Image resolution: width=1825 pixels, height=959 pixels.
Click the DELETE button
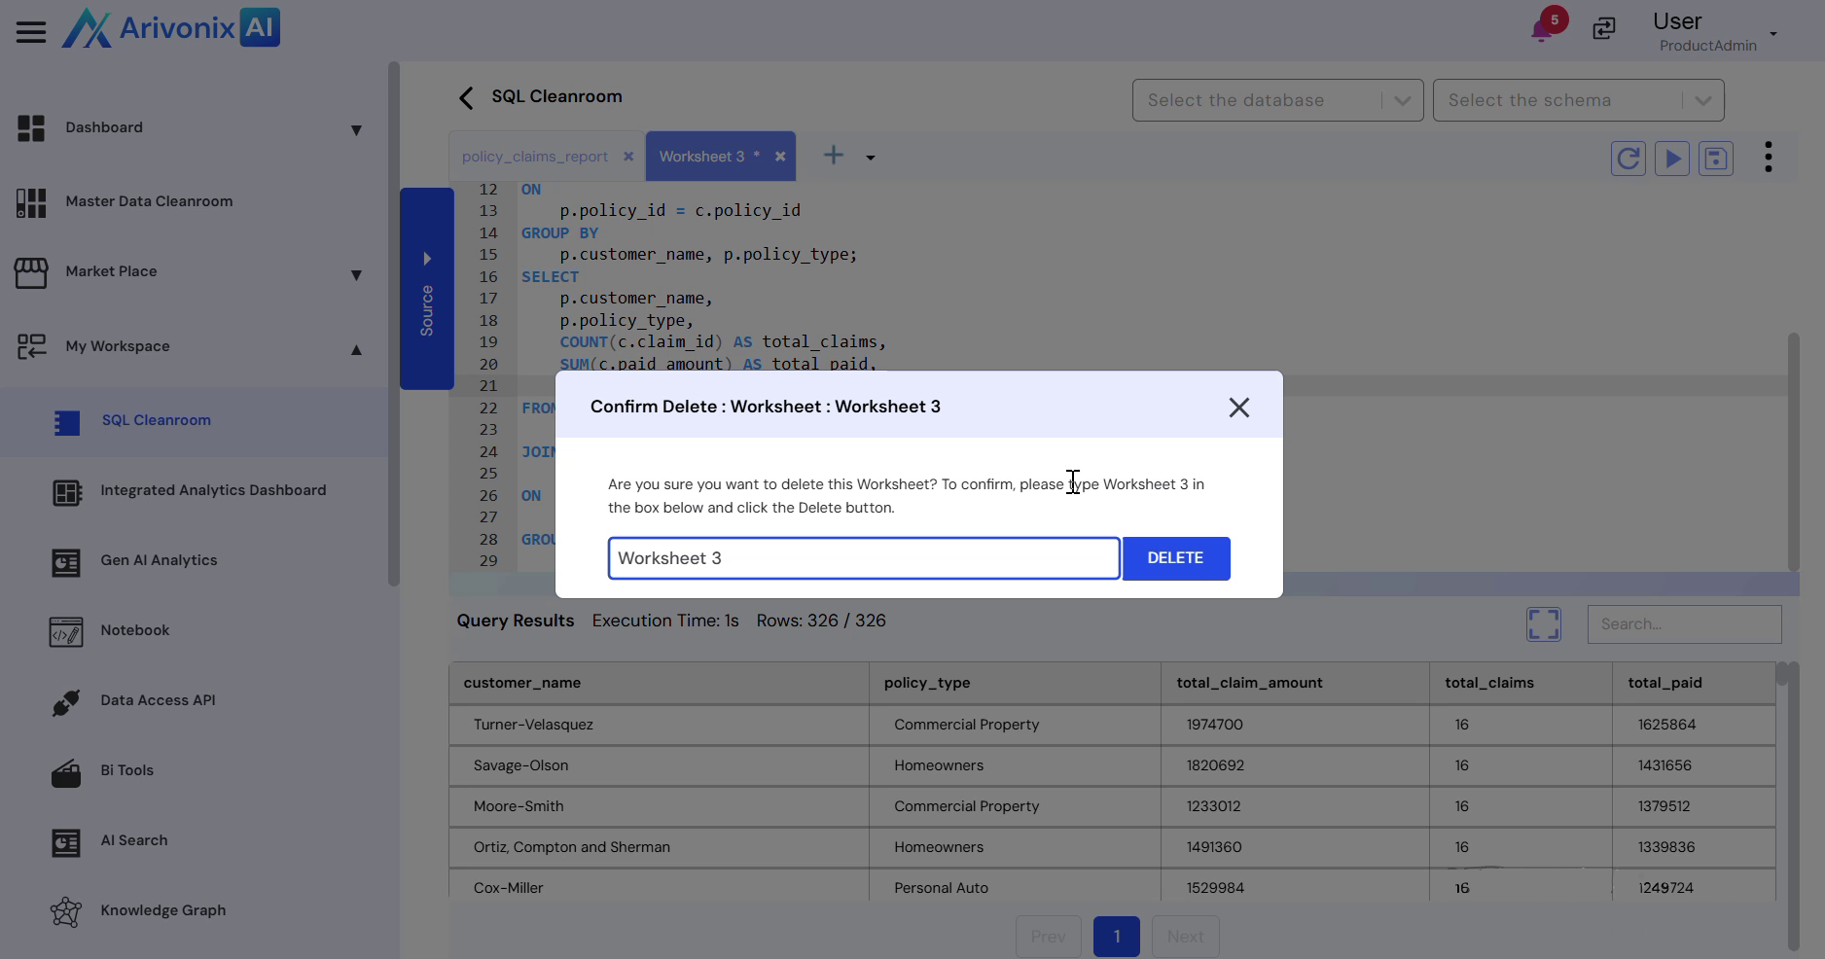click(1175, 558)
